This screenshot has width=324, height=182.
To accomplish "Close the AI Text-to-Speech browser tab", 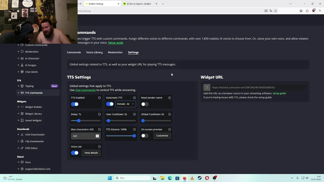I will click(x=156, y=4).
